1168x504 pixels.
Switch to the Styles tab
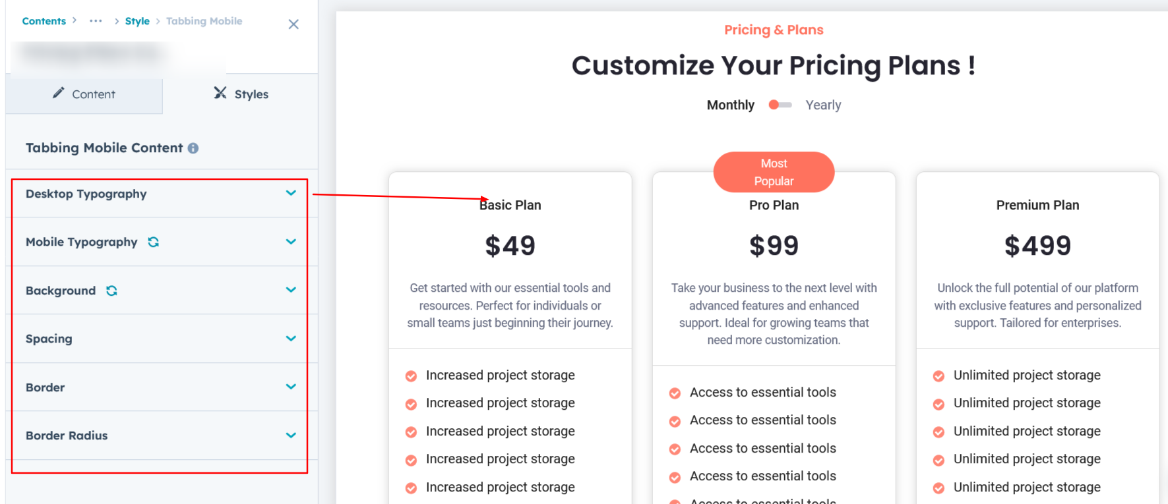point(241,94)
